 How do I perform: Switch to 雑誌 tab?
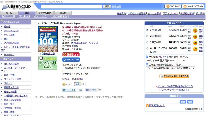[x=27, y=13]
